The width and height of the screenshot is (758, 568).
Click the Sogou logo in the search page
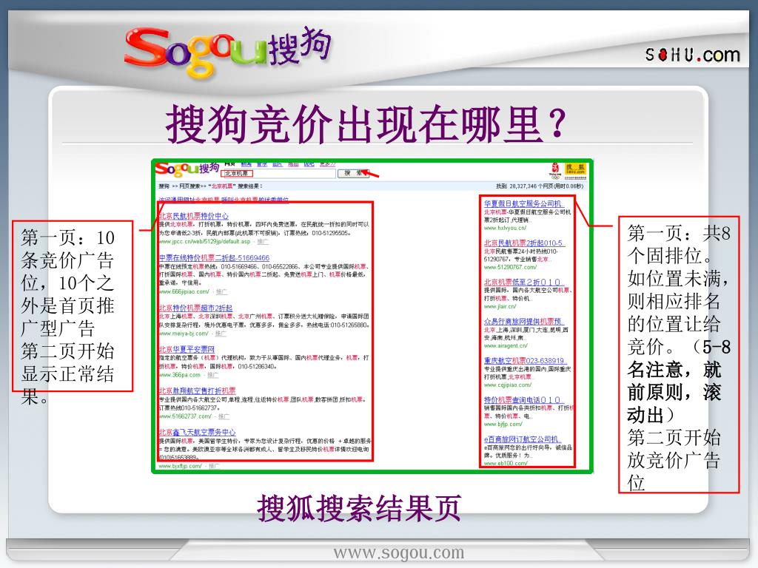(x=187, y=169)
